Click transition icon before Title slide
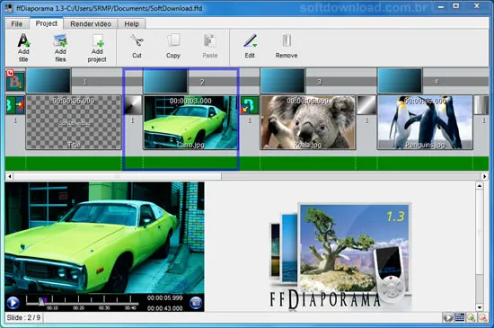The image size is (494, 328). [15, 105]
